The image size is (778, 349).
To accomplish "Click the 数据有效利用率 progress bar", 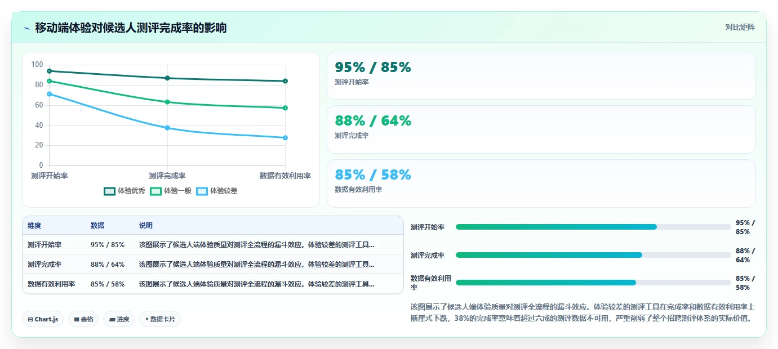I will coord(593,283).
